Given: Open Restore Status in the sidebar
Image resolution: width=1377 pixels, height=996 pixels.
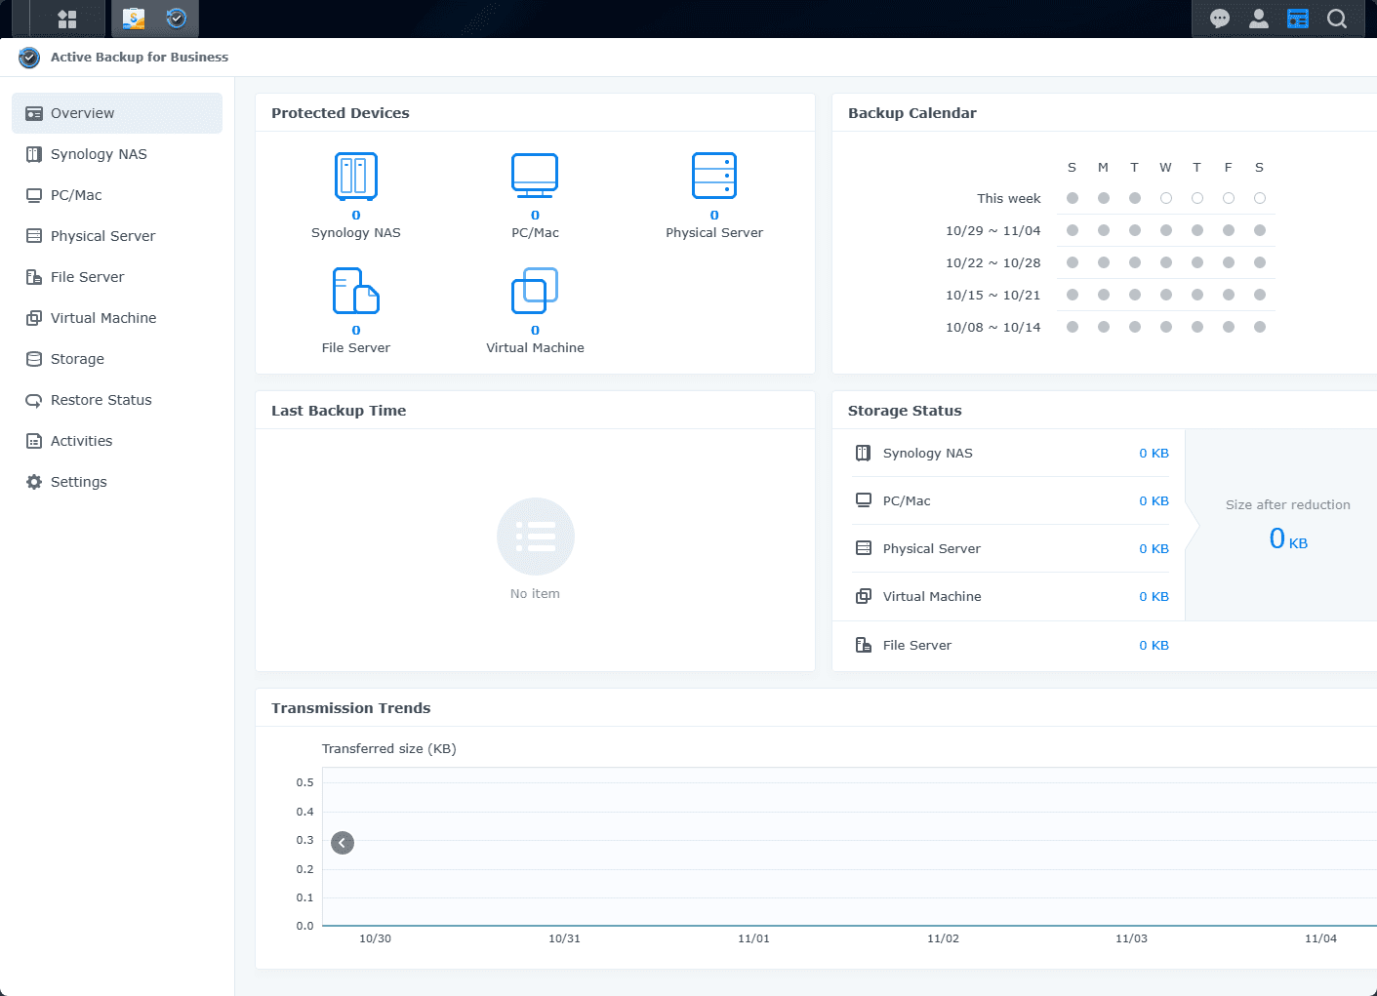Looking at the screenshot, I should 101,400.
